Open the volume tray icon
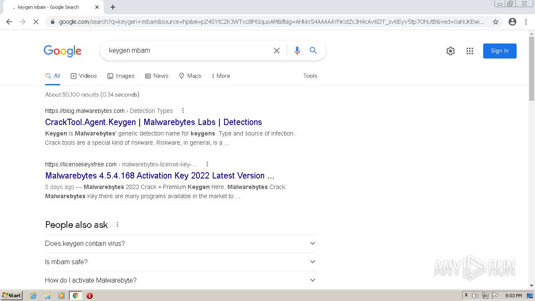The image size is (535, 301). (475, 296)
